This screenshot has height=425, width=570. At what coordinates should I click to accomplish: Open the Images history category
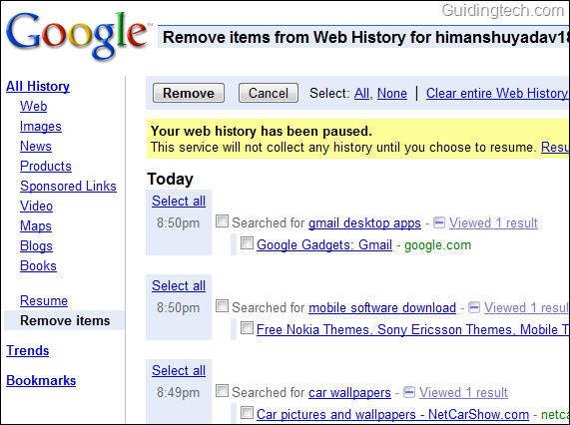pyautogui.click(x=41, y=126)
